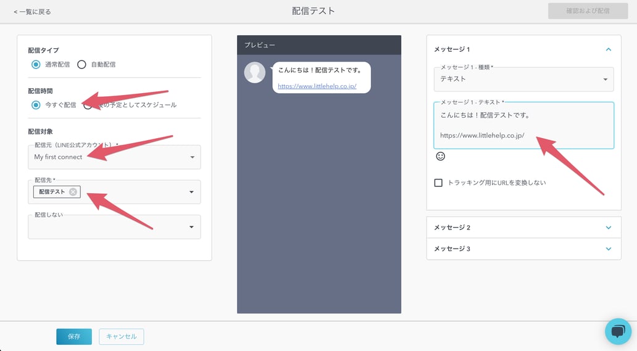The width and height of the screenshot is (637, 351).
Task: Remove the 配信テスト tag with x icon
Action: [x=73, y=192]
